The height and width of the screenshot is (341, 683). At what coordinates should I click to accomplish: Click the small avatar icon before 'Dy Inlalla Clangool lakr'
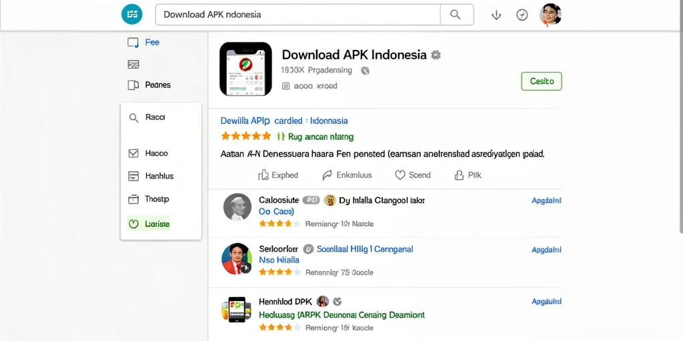329,200
